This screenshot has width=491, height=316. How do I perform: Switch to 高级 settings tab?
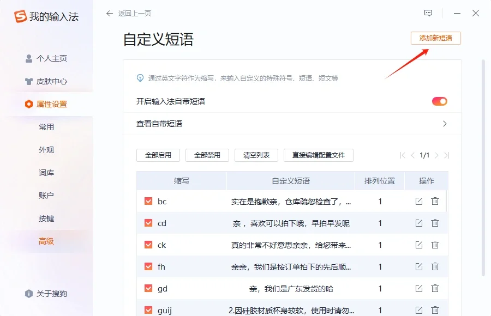coord(46,241)
